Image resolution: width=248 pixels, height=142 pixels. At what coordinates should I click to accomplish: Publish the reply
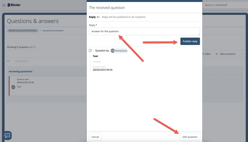pos(190,41)
